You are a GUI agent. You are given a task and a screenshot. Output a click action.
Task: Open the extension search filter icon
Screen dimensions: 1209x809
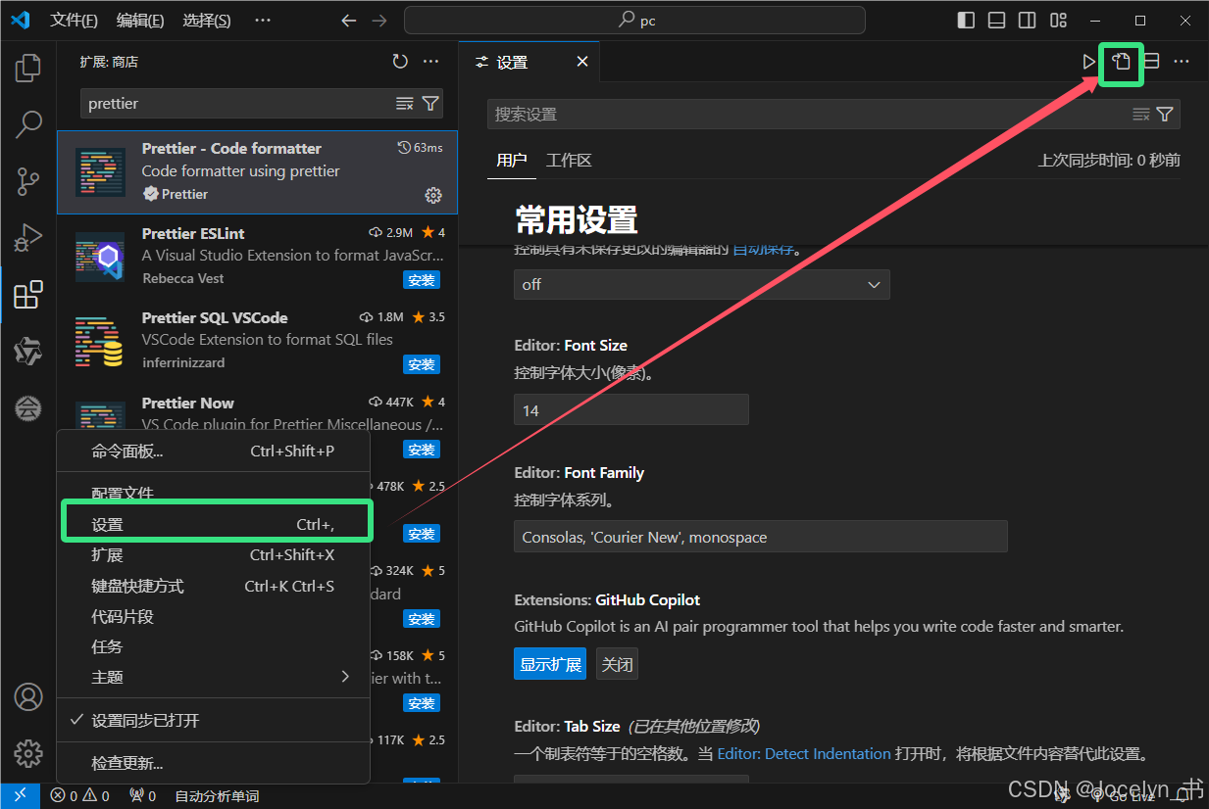[429, 104]
